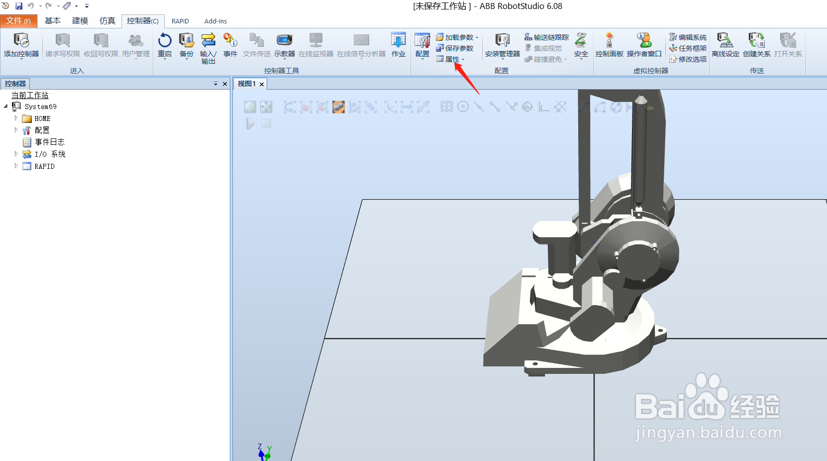827x461 pixels.
Task: Open the 文件 (File) menu
Action: pos(18,21)
